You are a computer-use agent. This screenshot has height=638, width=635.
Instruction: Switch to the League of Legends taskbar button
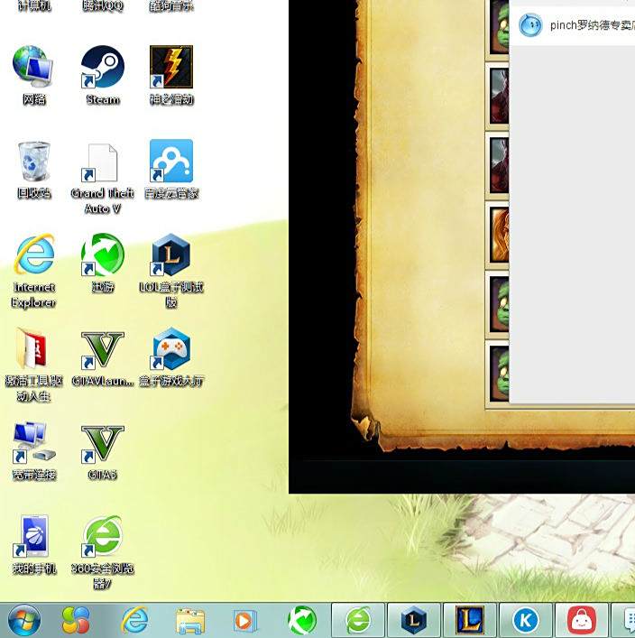pos(470,620)
